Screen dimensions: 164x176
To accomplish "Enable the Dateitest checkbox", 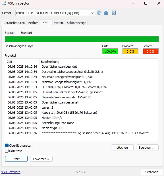I will click(7, 151).
